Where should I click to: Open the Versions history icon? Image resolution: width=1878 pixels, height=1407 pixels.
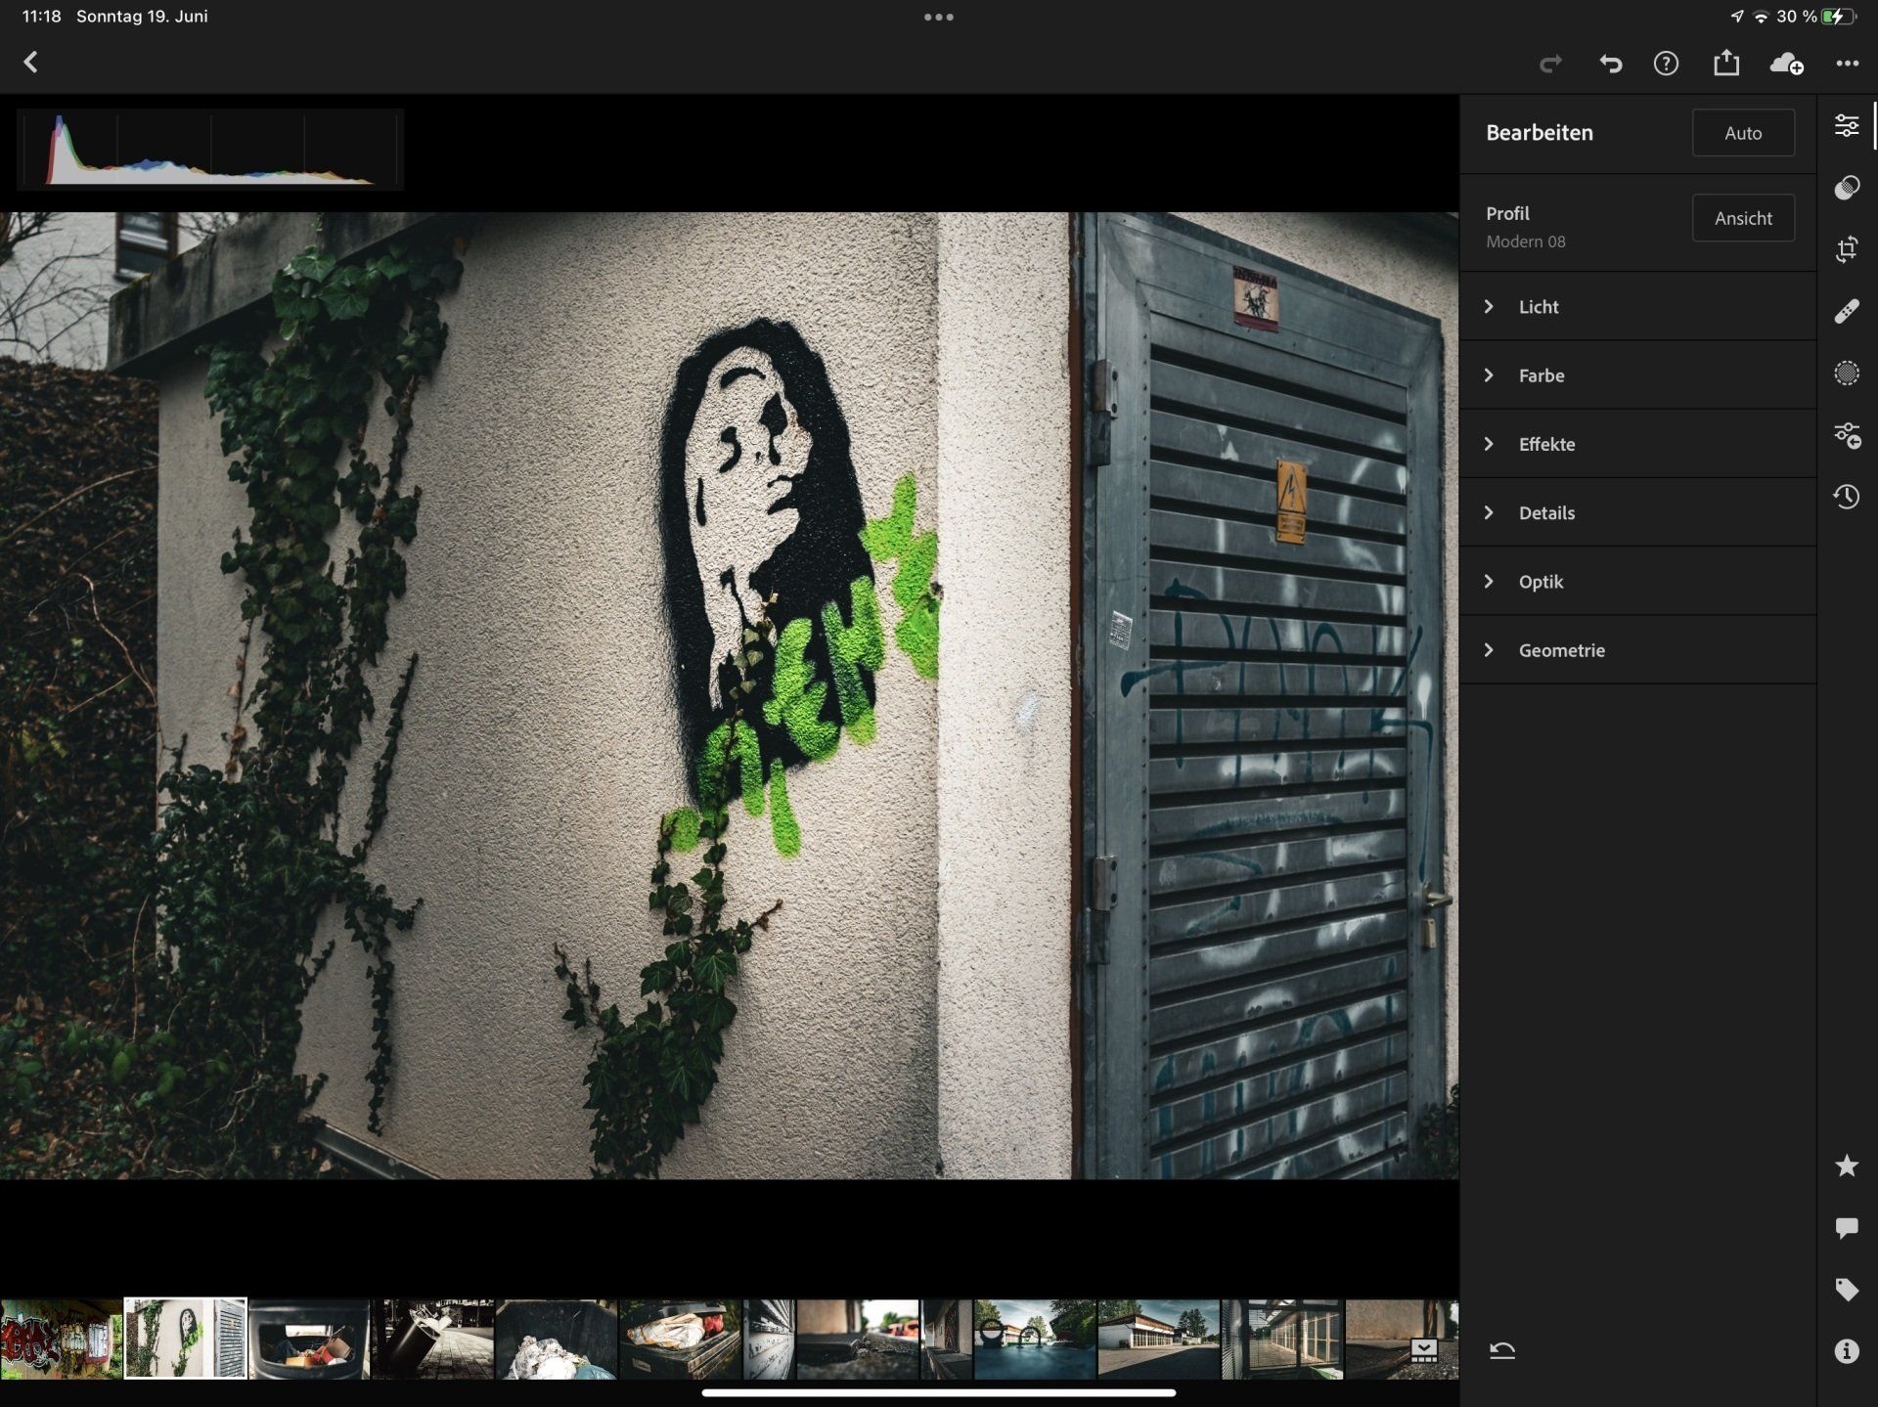point(1846,497)
